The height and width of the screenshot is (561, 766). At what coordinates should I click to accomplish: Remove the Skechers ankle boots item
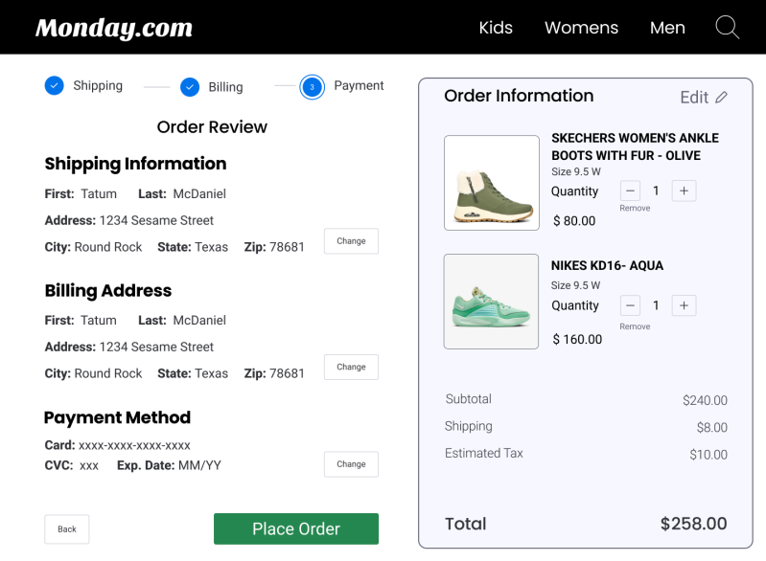[x=635, y=208]
